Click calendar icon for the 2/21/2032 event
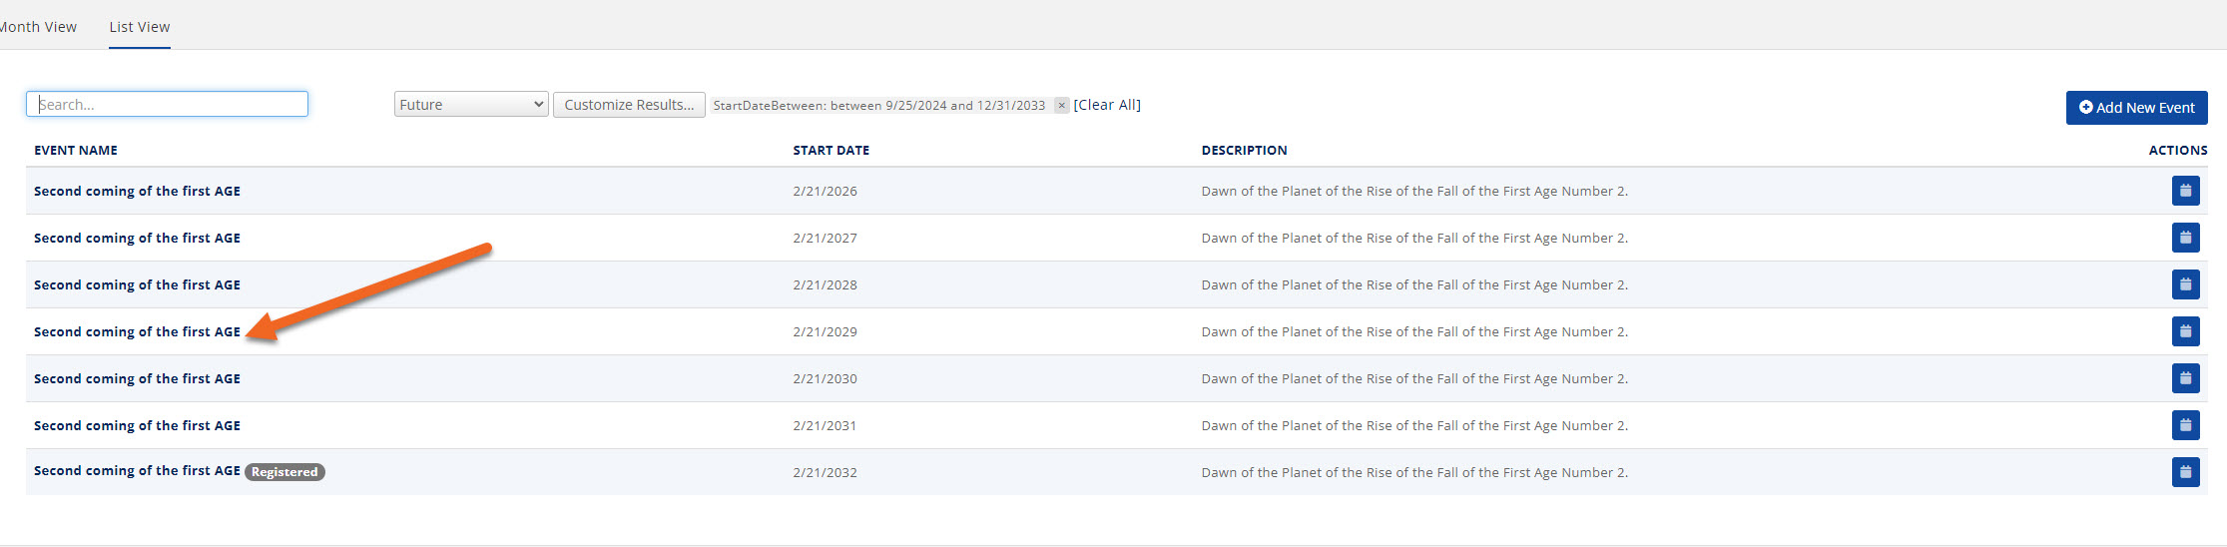 2185,472
